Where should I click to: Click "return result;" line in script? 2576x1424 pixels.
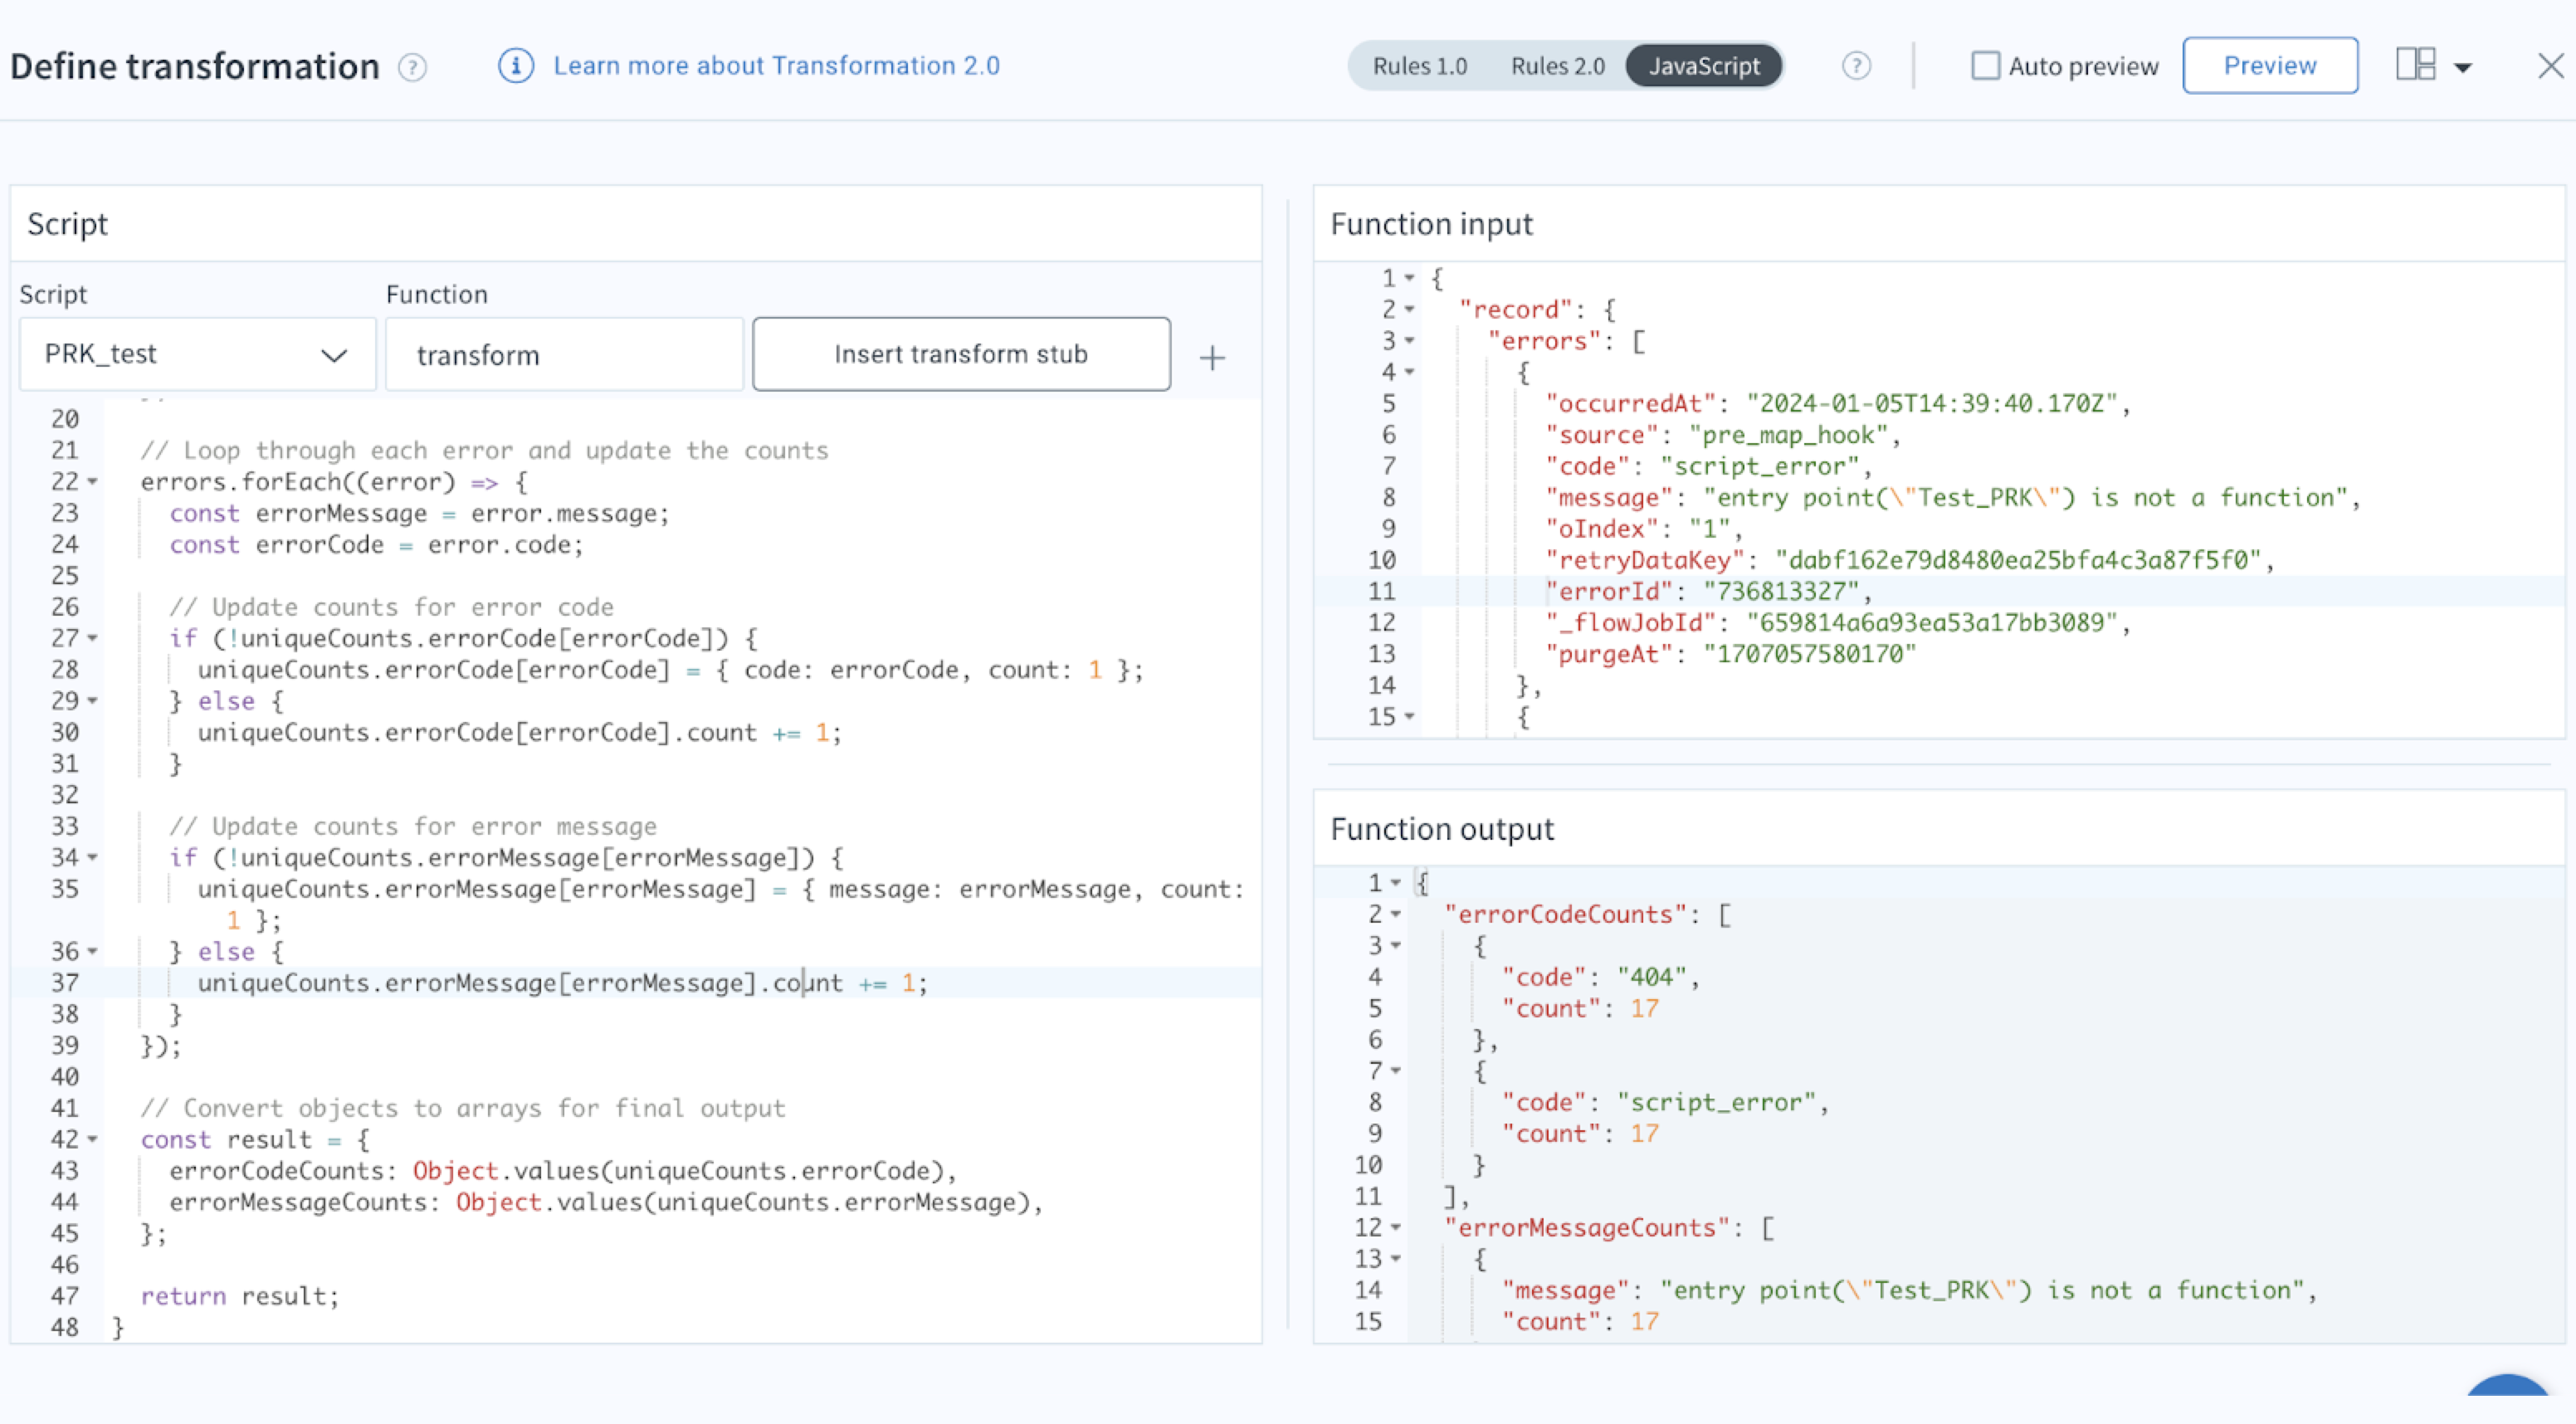[x=240, y=1296]
